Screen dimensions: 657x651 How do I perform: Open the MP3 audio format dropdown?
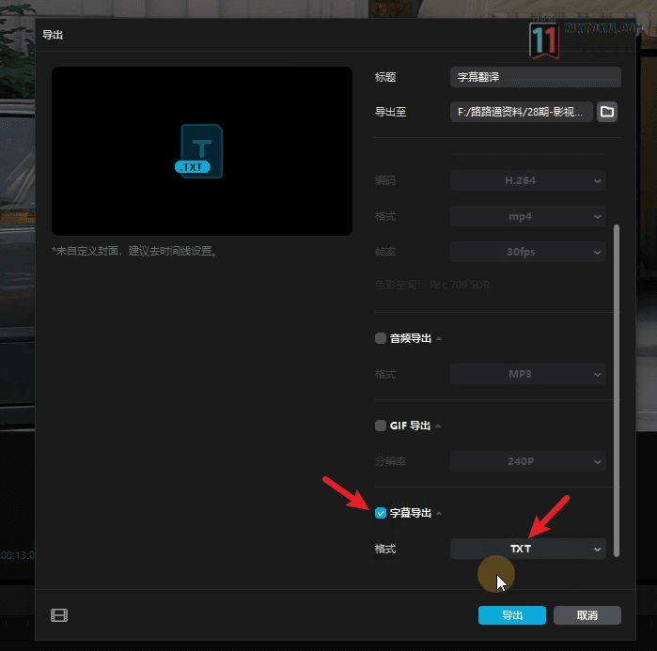pyautogui.click(x=527, y=374)
